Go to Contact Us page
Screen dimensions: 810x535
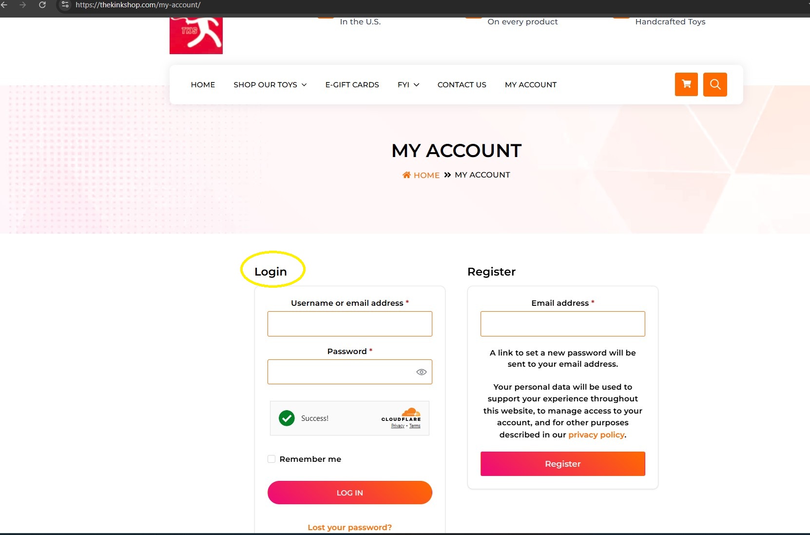462,85
